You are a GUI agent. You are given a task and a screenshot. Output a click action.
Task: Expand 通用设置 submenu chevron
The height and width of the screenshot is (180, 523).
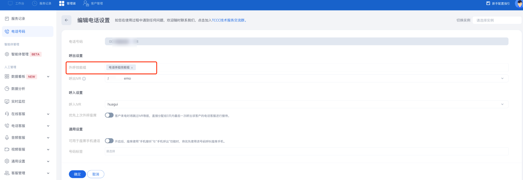click(x=48, y=161)
